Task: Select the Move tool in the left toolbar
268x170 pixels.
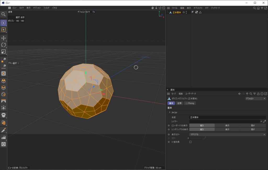Action: click(x=4, y=38)
